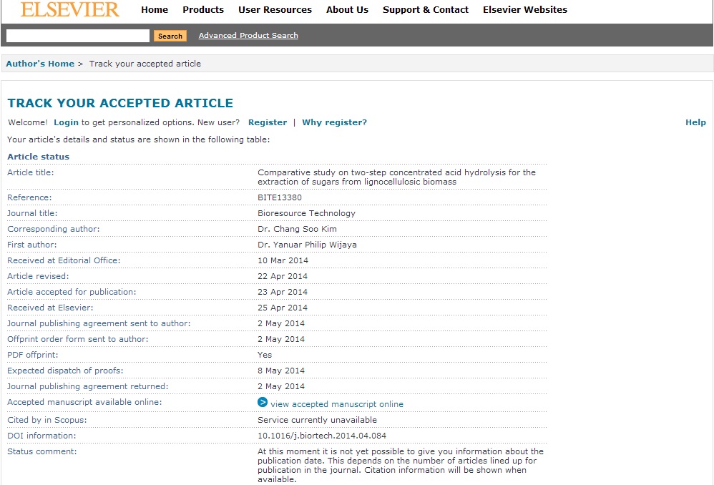
Task: Click the Login link
Action: tap(66, 122)
